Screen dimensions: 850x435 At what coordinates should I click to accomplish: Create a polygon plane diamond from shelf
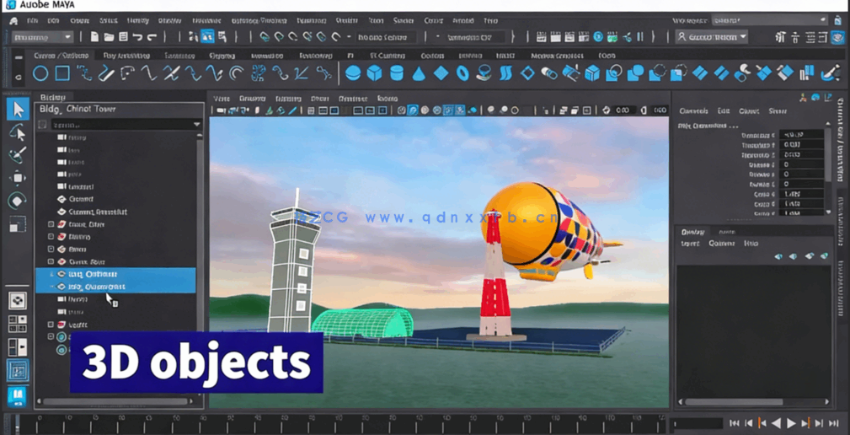(441, 73)
